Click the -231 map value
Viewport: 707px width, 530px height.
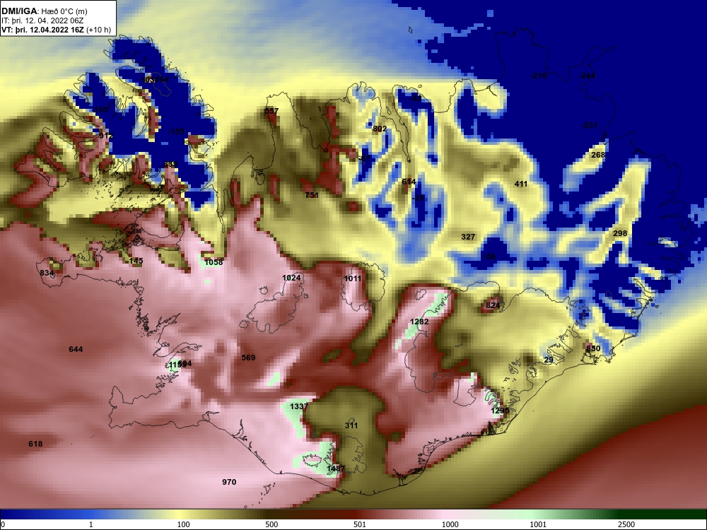coord(590,125)
